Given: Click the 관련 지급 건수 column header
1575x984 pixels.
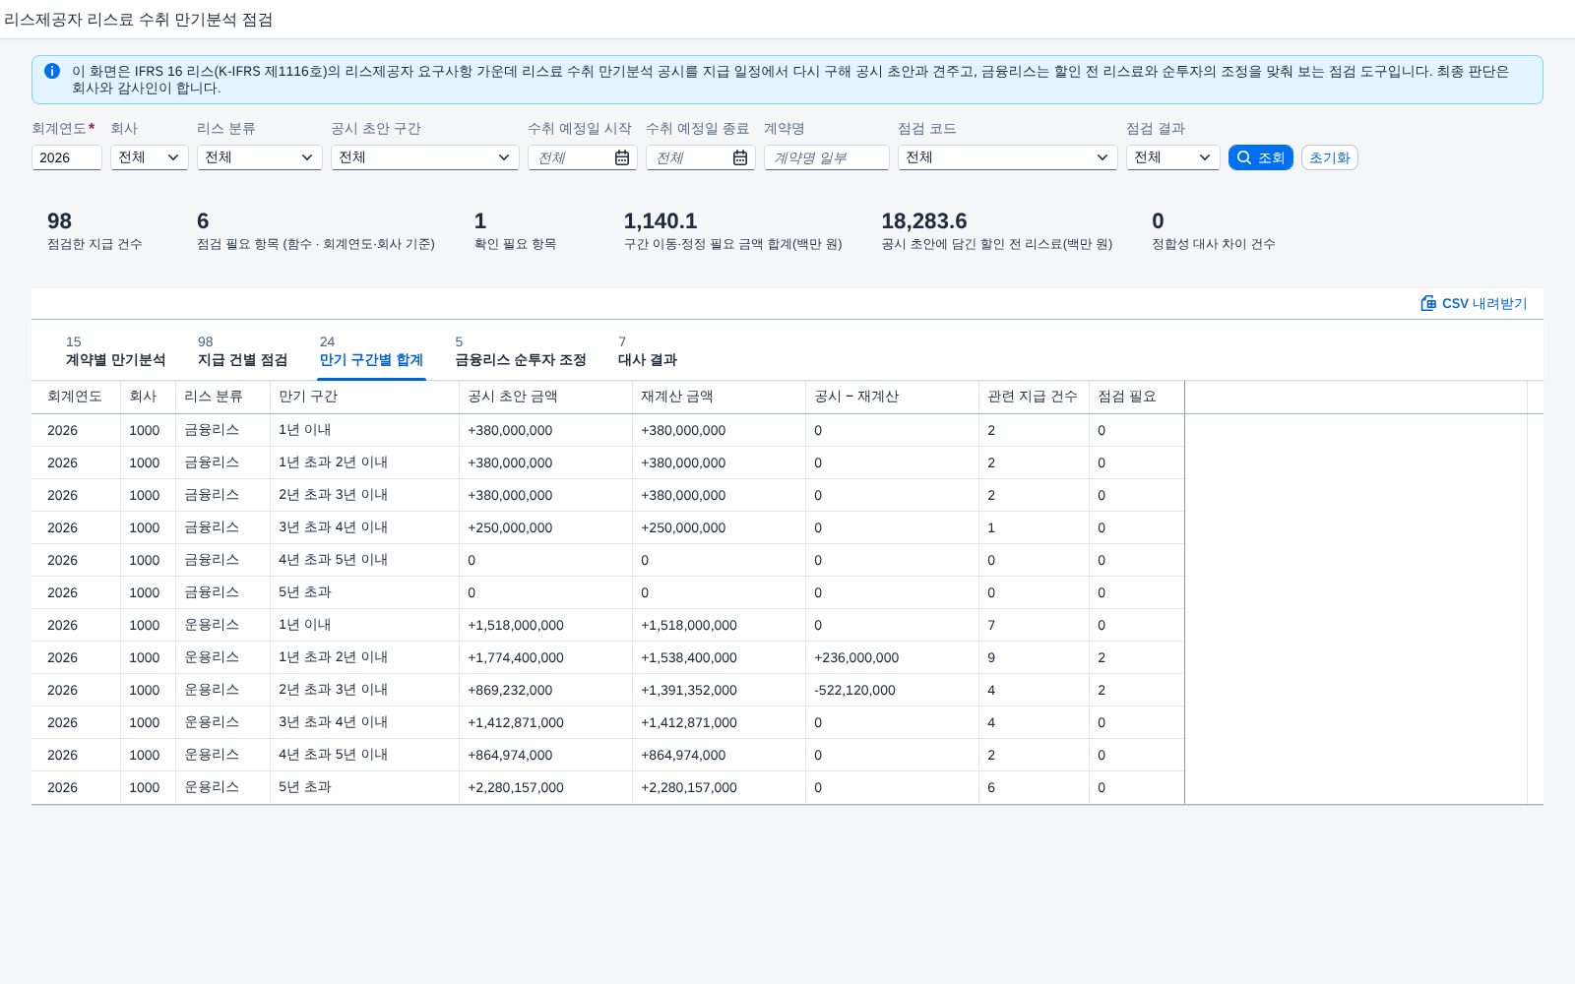Looking at the screenshot, I should point(1034,397).
